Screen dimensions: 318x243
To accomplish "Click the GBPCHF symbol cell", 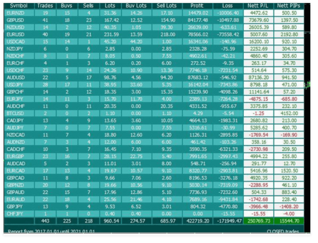I will [19, 92].
